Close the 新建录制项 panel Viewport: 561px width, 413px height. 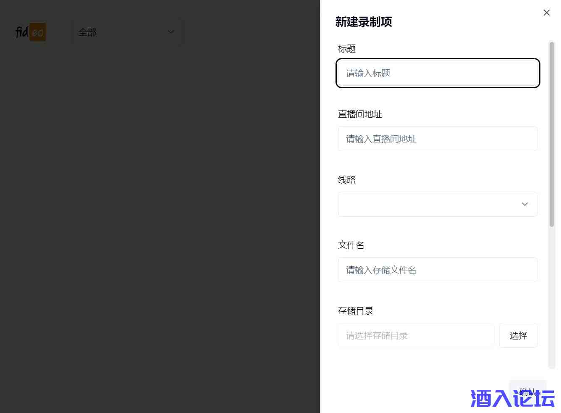point(546,13)
